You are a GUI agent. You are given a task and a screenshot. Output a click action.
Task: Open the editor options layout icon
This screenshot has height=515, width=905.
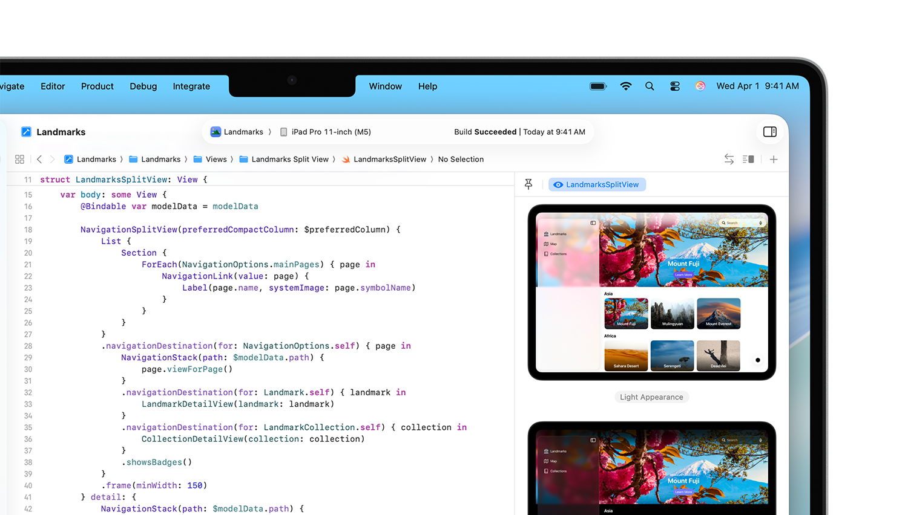pyautogui.click(x=748, y=160)
